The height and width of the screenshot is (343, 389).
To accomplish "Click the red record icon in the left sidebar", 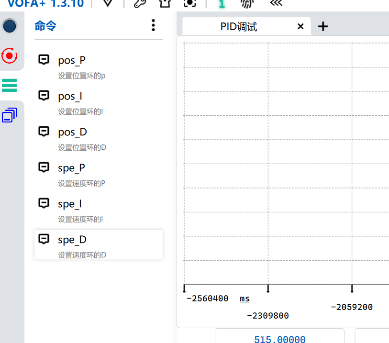I will (x=10, y=56).
